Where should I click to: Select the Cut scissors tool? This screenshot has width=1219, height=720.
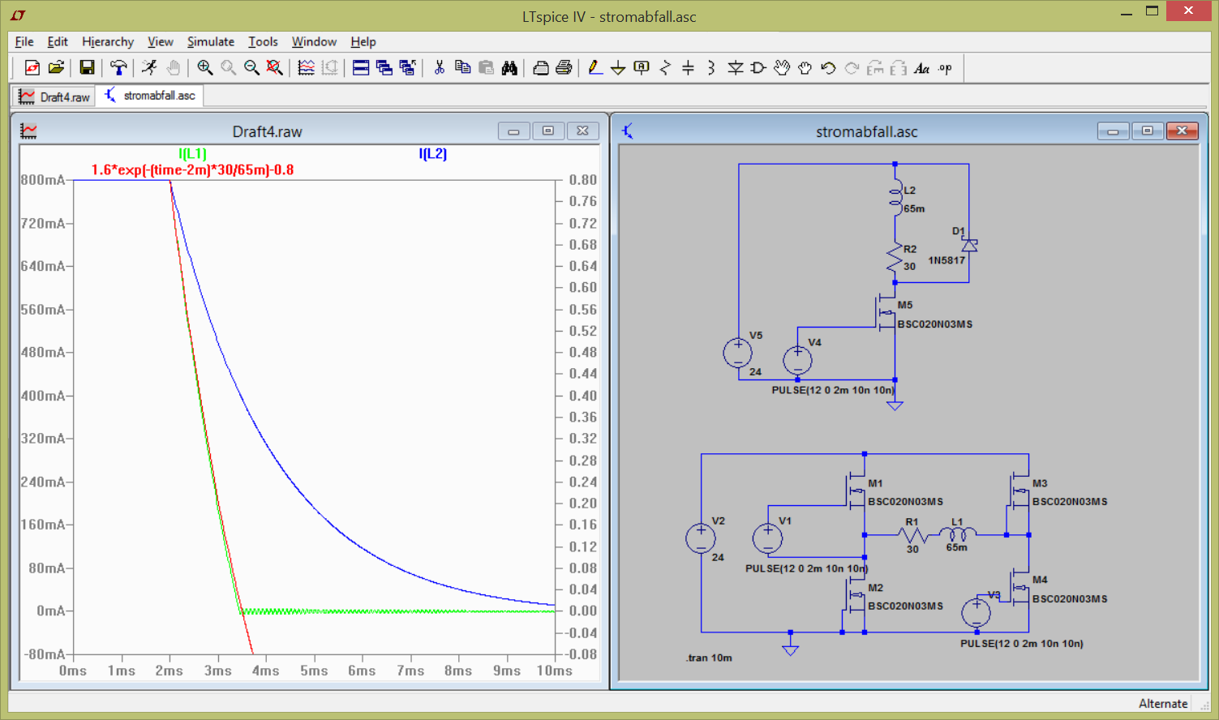click(x=439, y=68)
